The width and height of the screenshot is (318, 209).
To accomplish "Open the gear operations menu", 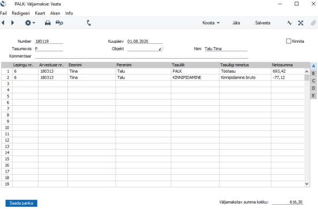I will [x=30, y=23].
